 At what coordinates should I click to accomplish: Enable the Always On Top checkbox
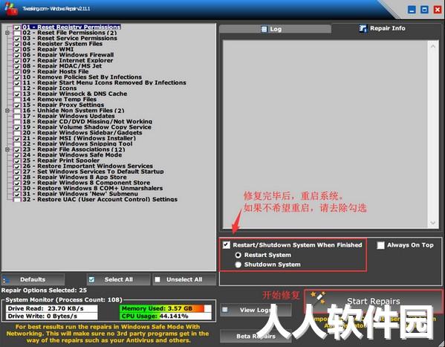pyautogui.click(x=380, y=245)
